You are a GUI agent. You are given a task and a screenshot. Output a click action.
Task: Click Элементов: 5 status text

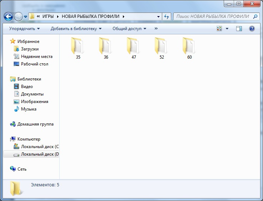45,185
